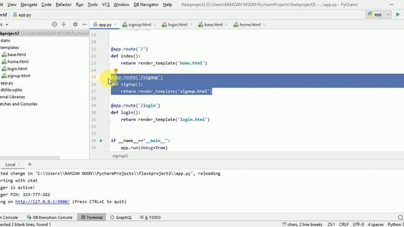This screenshot has width=404, height=227.
Task: Click the 25:1 cursor position indicator
Action: pos(331,224)
